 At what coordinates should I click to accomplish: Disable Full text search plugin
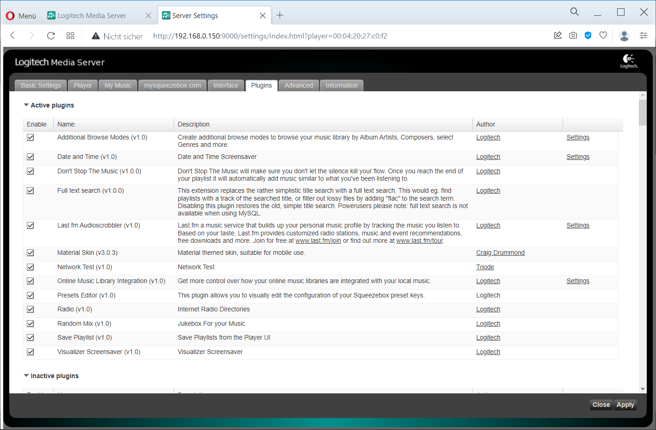31,190
